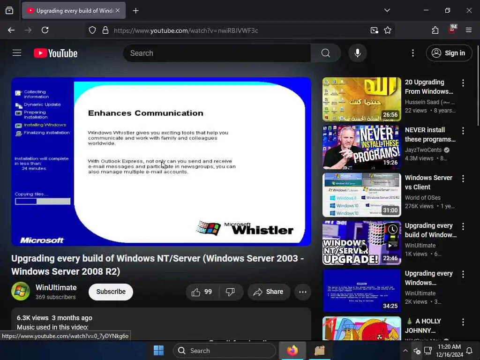Open the Windows Server vs Client thumbnail
The image size is (480, 360).
[361, 195]
